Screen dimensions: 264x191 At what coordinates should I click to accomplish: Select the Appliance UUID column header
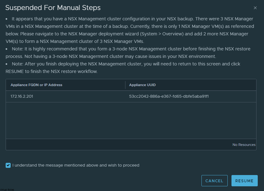142,85
